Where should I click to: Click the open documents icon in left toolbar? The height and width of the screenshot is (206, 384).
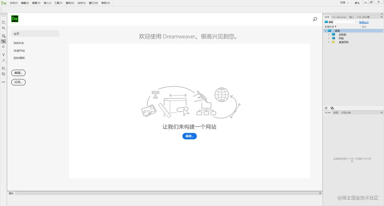3,22
